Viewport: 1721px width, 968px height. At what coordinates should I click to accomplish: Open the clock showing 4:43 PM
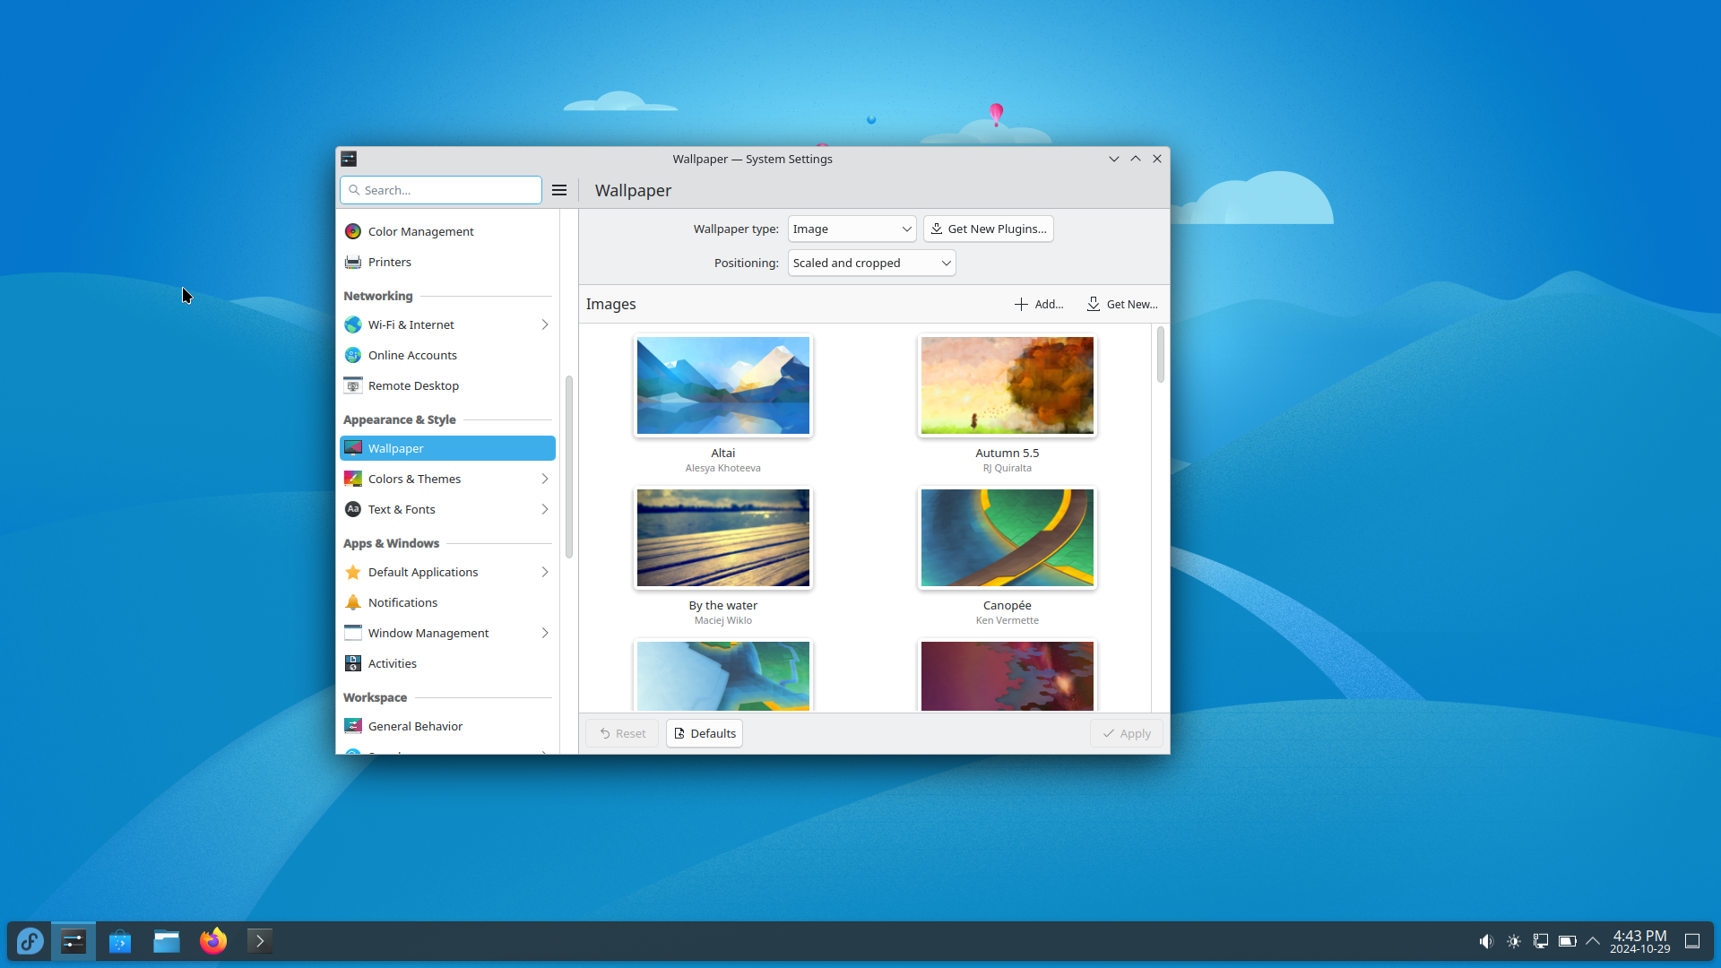[1639, 941]
